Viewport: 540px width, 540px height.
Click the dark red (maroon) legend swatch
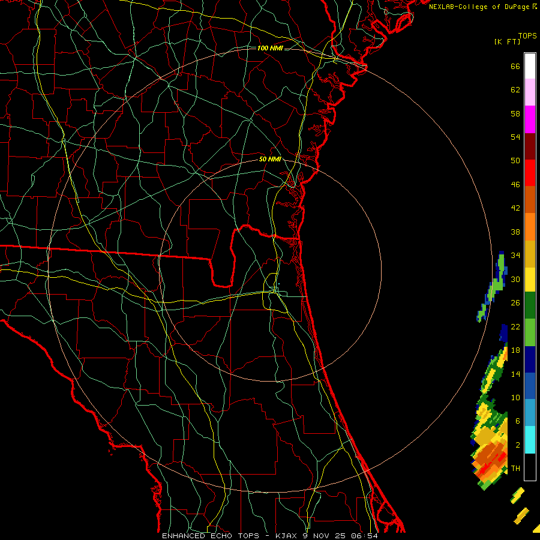pyautogui.click(x=530, y=146)
